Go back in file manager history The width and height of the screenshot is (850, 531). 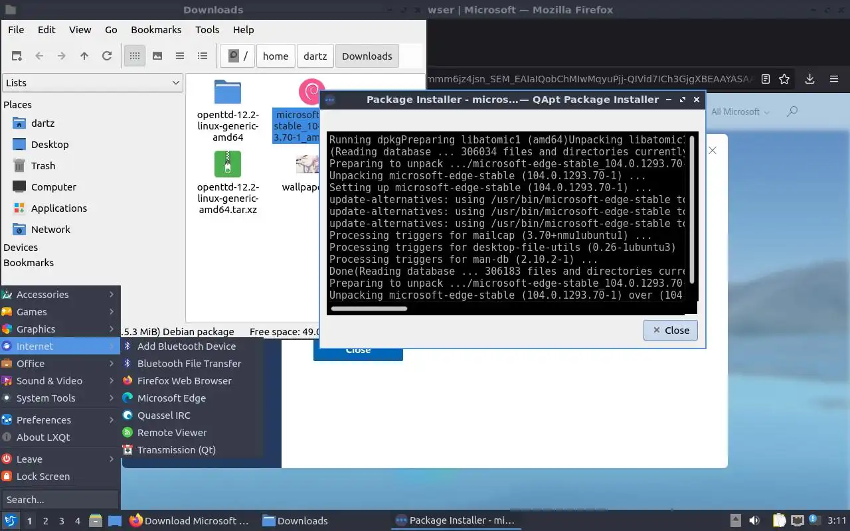39,56
